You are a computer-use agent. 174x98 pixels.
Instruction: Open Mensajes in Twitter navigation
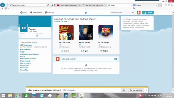pyautogui.click(x=49, y=13)
